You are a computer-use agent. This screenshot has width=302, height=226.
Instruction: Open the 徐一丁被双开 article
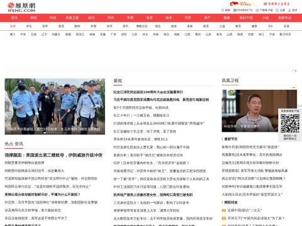pos(161,179)
